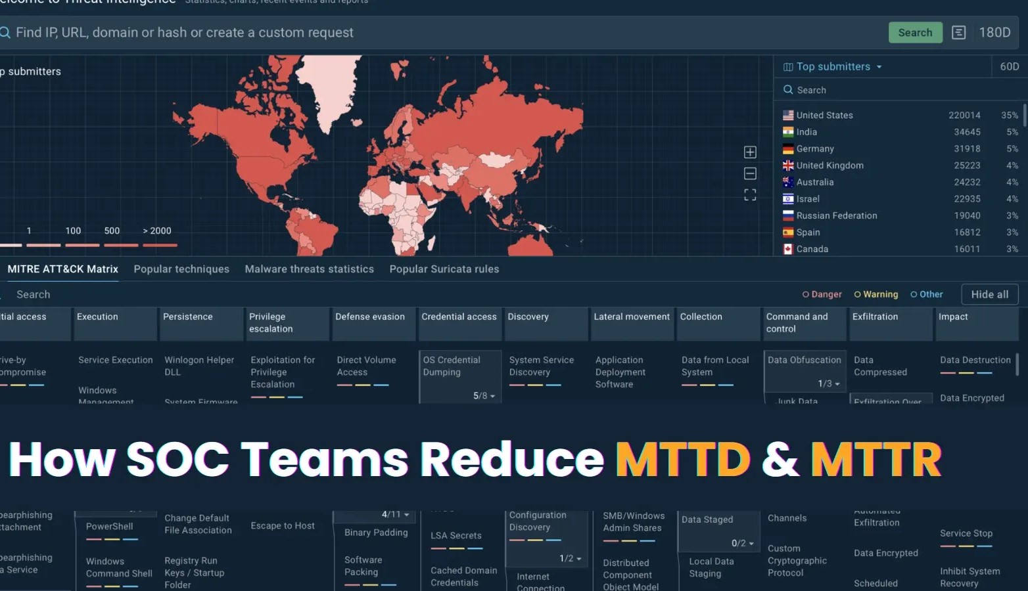
Task: Open the Software Packing technique
Action: point(363,566)
